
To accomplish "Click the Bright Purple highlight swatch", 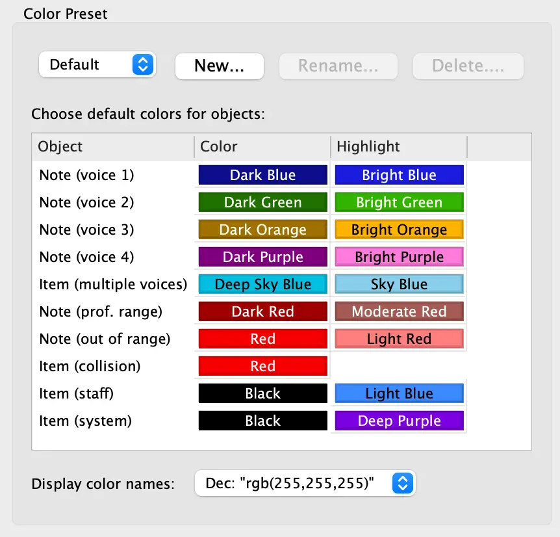I will [399, 257].
